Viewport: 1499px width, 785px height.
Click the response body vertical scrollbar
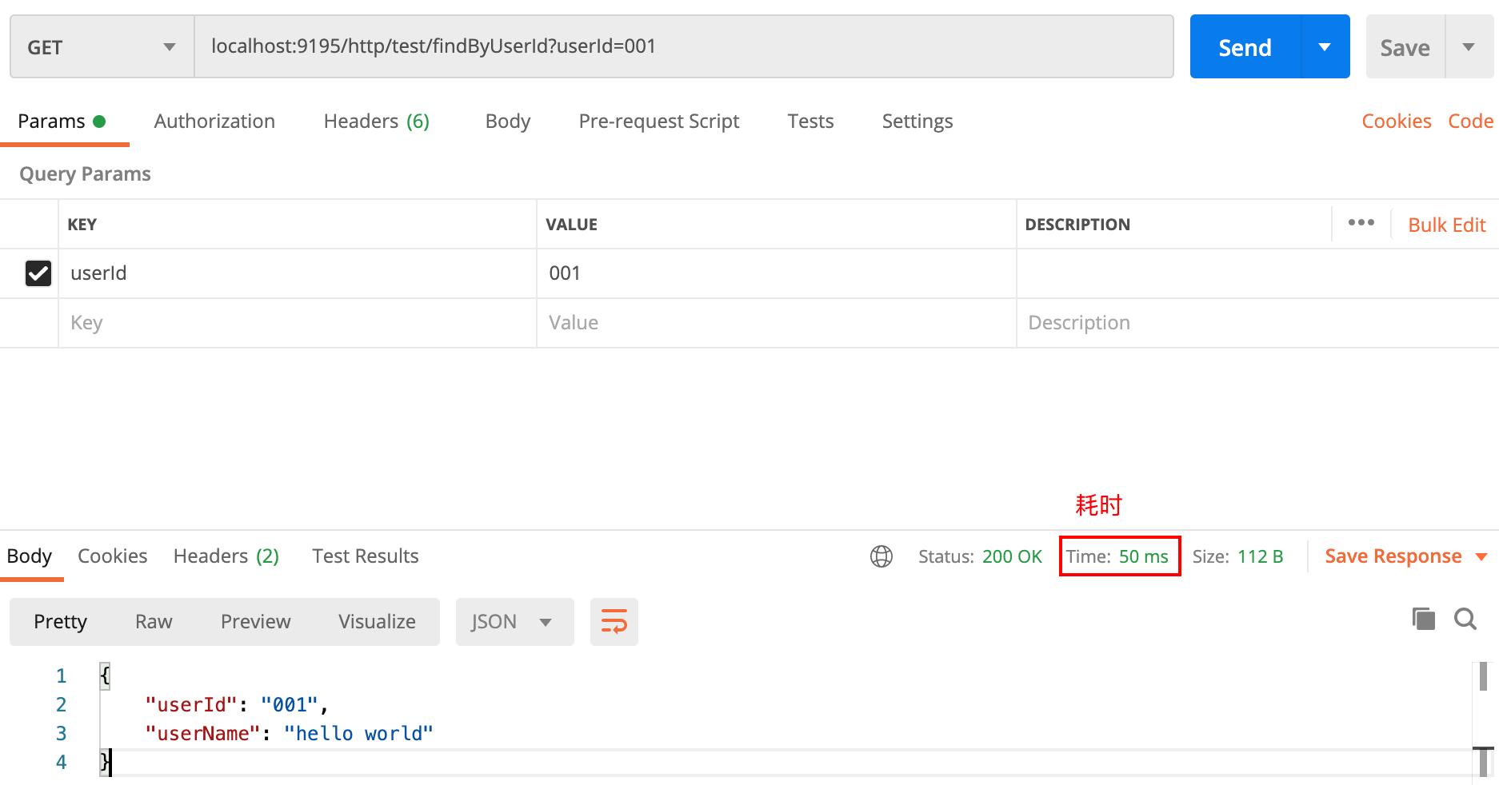click(1483, 719)
